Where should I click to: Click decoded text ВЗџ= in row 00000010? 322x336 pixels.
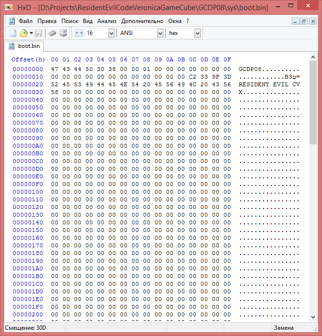click(292, 77)
